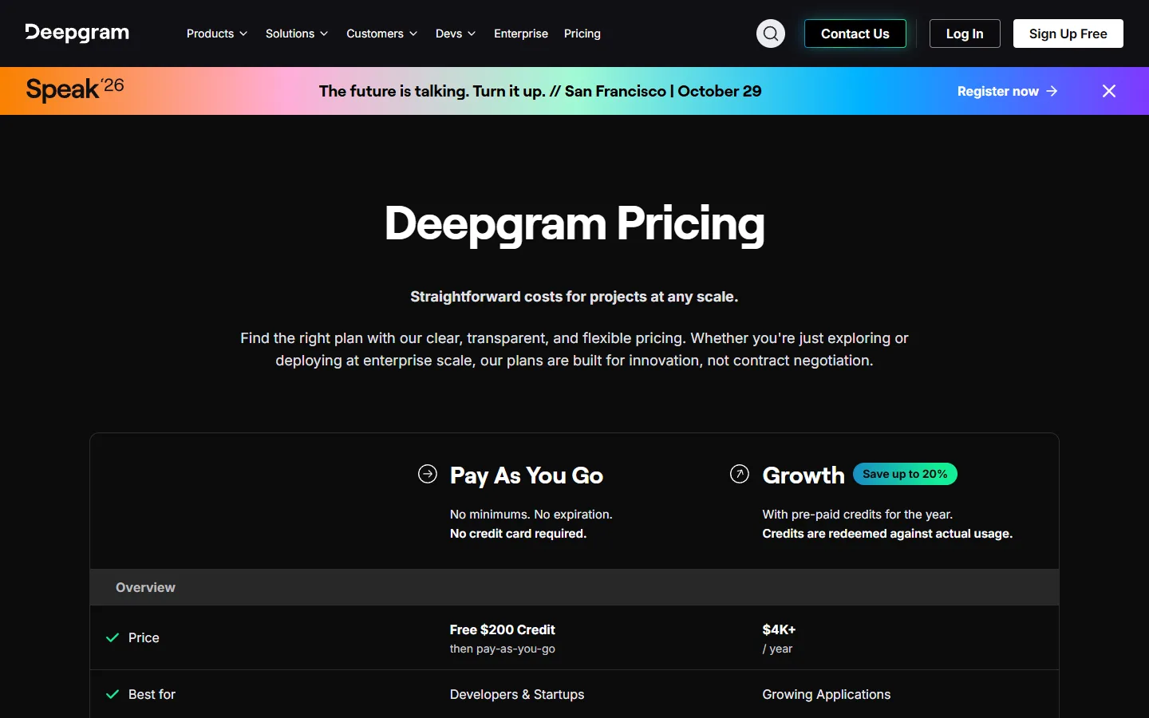Click the Best for row label
The height and width of the screenshot is (718, 1149).
click(152, 695)
